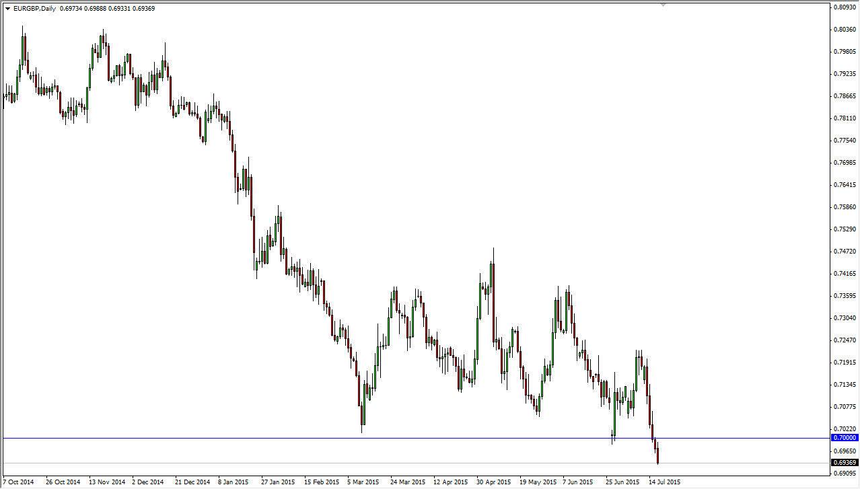The image size is (860, 489).
Task: Click the low value 0.69331 in header
Action: (x=120, y=8)
